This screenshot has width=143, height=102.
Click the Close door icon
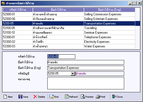click(114, 97)
